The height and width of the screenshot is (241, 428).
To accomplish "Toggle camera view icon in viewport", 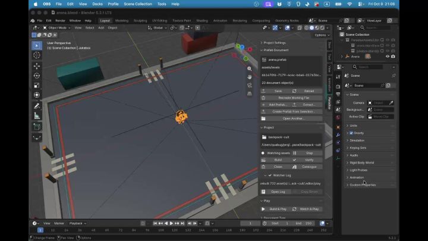I will pyautogui.click(x=250, y=85).
